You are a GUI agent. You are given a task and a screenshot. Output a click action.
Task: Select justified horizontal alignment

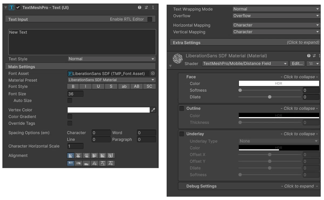[94, 155]
